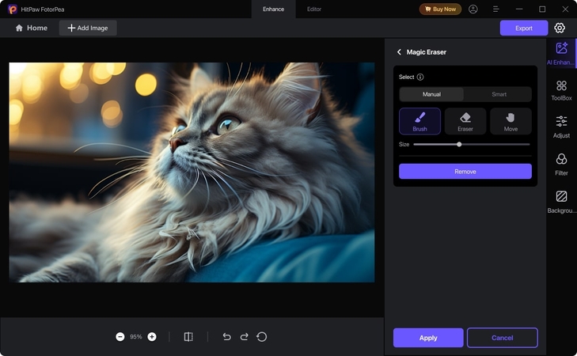Image resolution: width=577 pixels, height=356 pixels.
Task: Select the Move hand tool
Action: click(511, 121)
